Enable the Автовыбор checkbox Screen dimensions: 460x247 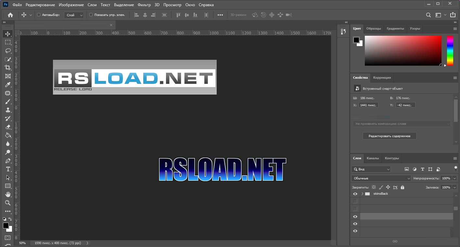pos(39,15)
